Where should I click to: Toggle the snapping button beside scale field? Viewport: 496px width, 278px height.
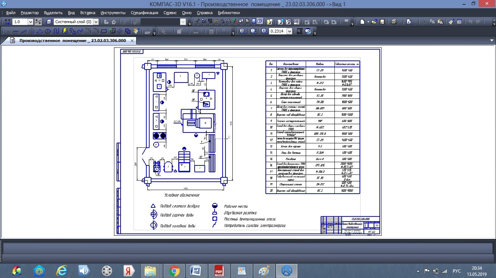coord(38,22)
